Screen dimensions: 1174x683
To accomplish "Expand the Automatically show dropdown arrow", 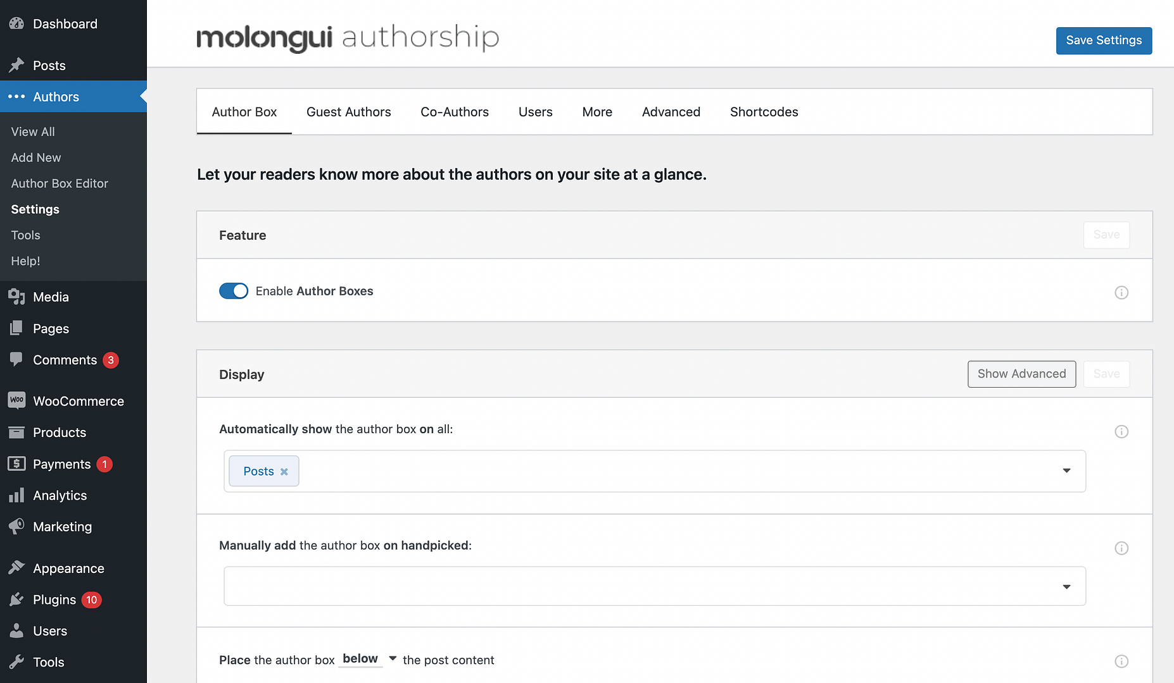I will coord(1066,471).
